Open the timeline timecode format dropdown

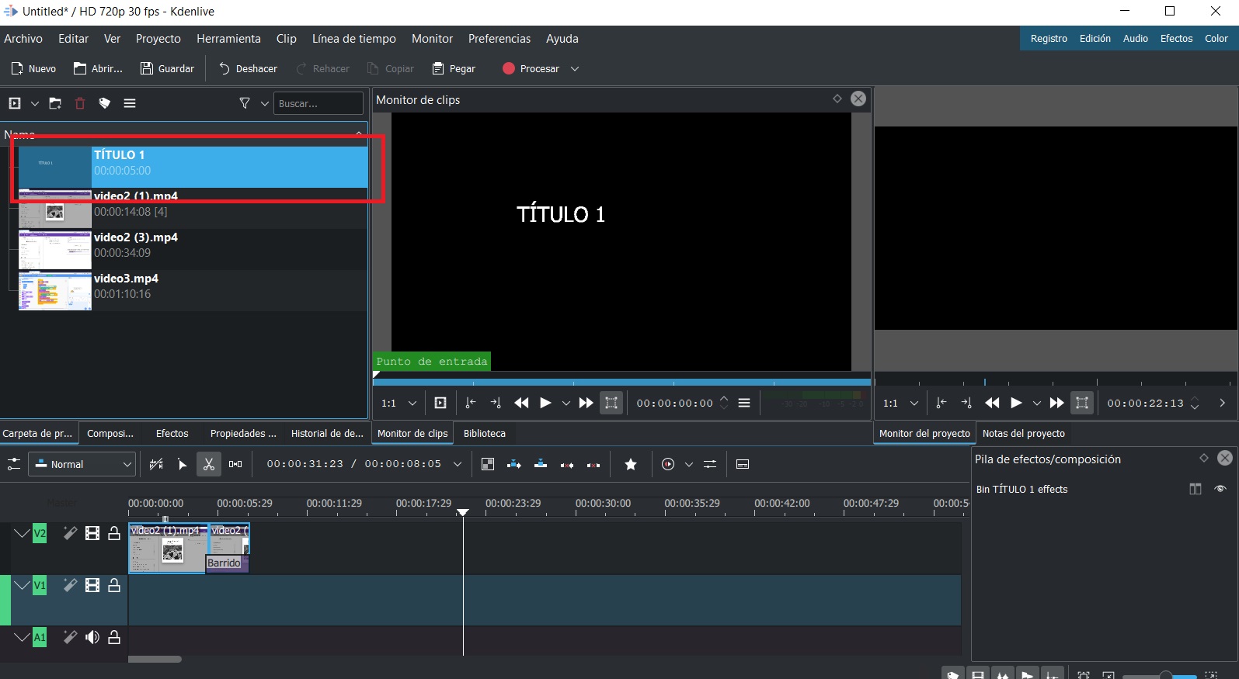[458, 464]
